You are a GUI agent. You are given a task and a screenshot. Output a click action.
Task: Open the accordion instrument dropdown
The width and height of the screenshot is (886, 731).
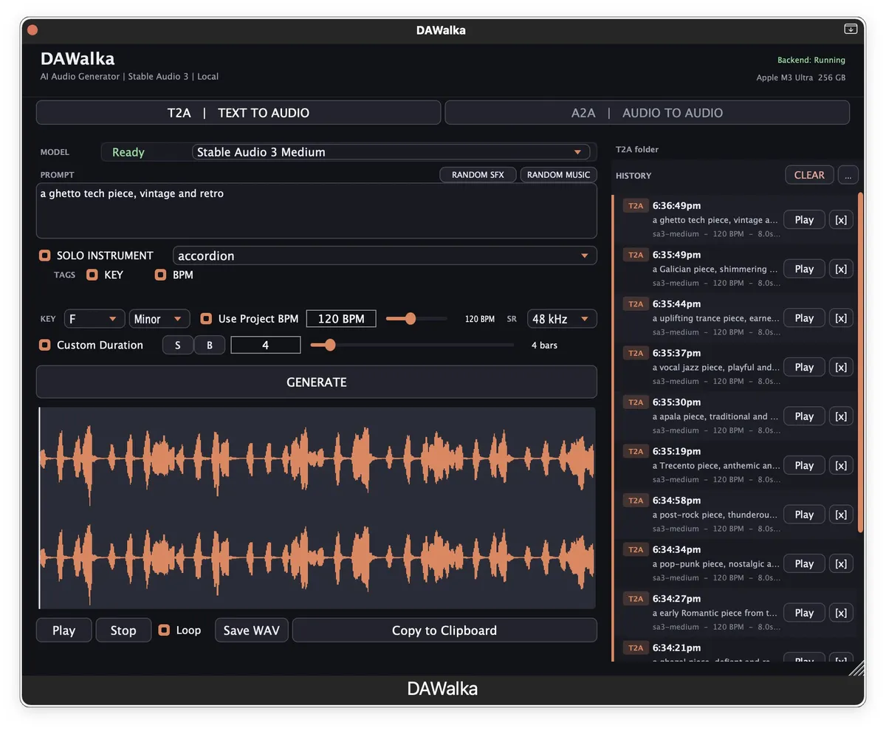coord(385,255)
